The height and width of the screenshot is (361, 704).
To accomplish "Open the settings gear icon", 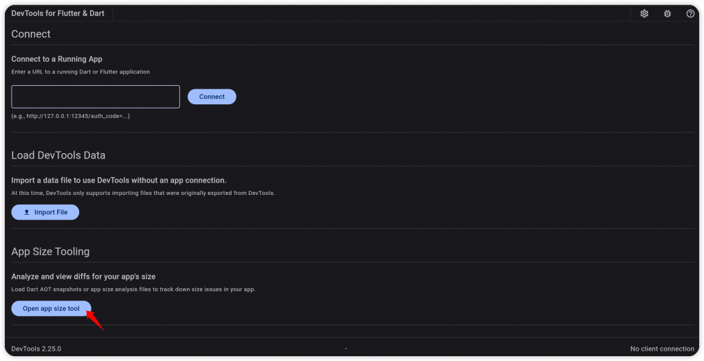I will 644,14.
